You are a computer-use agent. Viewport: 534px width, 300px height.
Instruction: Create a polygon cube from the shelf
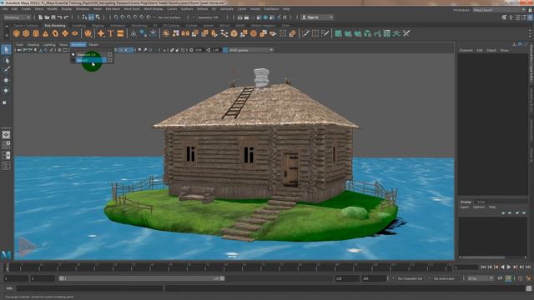[26, 33]
